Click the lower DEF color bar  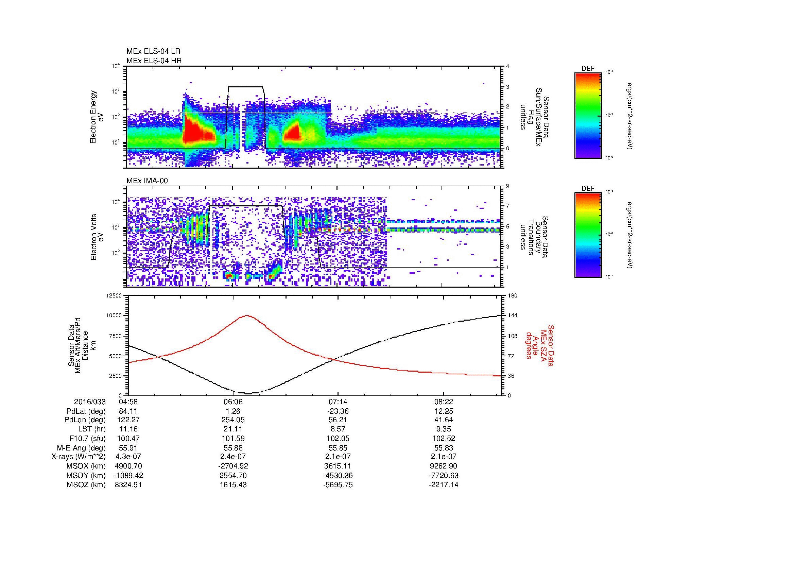588,235
